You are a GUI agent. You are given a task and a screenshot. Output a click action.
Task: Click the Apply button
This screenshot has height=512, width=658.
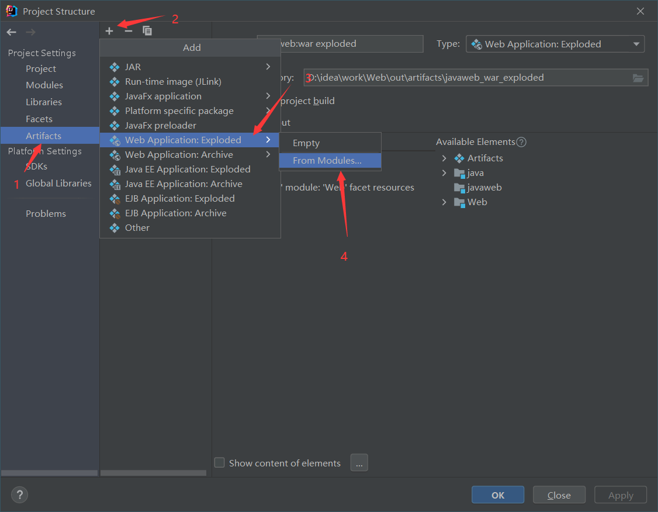620,494
